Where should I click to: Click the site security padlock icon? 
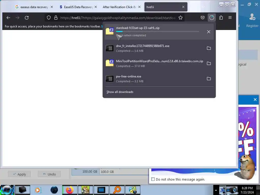56,18
